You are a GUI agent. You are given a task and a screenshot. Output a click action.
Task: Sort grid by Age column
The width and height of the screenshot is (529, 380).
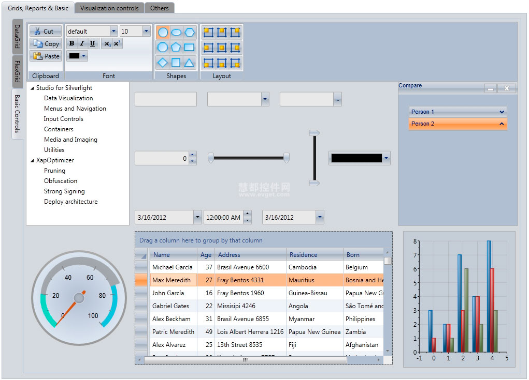coord(206,255)
